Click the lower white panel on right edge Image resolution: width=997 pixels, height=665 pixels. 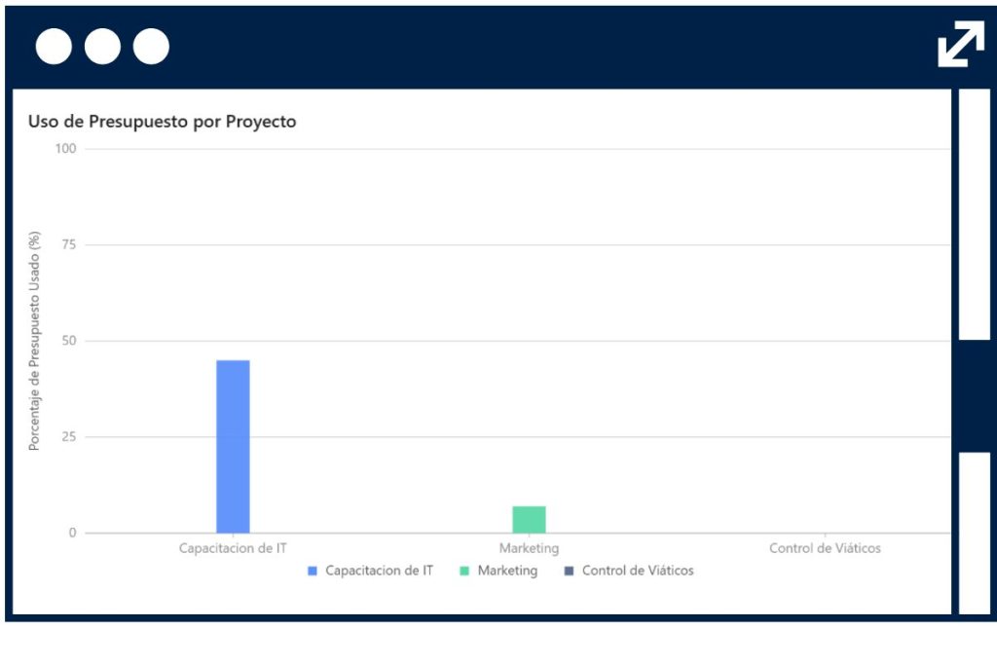point(974,533)
